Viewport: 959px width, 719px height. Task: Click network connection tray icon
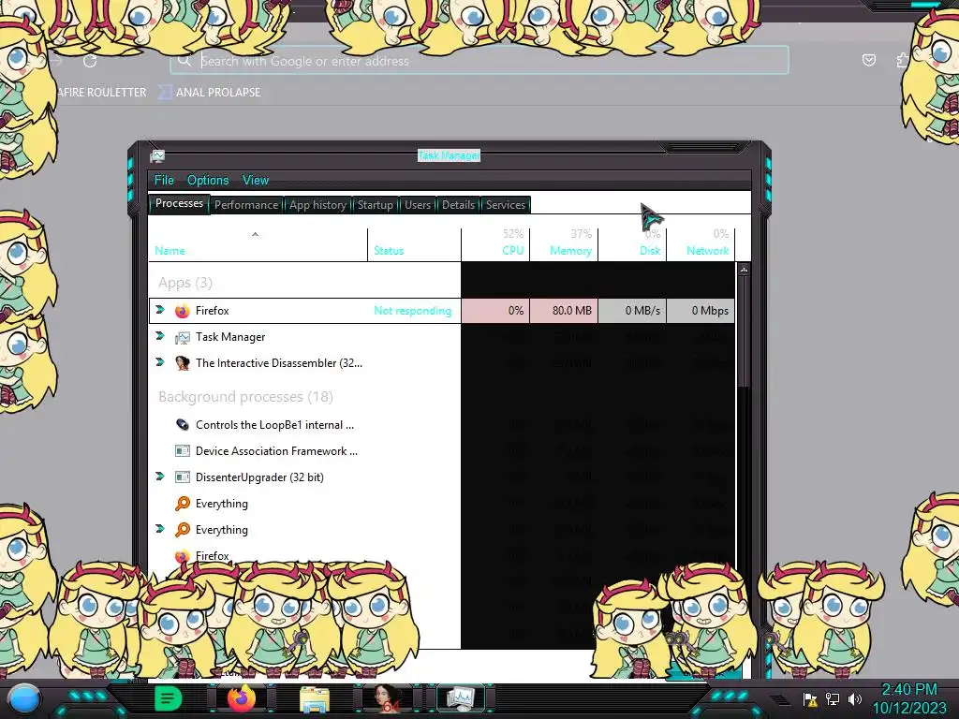[833, 698]
